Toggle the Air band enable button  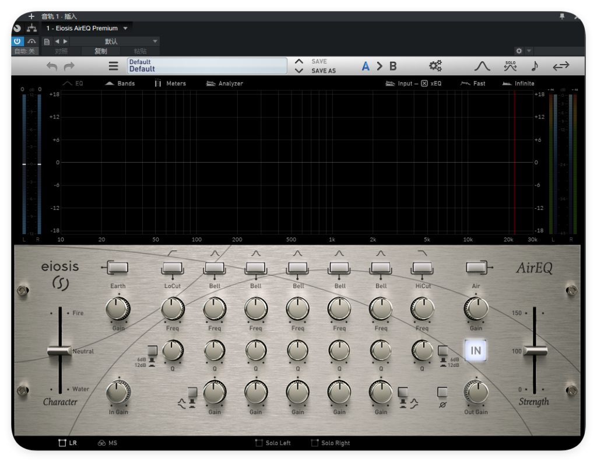pos(476,267)
